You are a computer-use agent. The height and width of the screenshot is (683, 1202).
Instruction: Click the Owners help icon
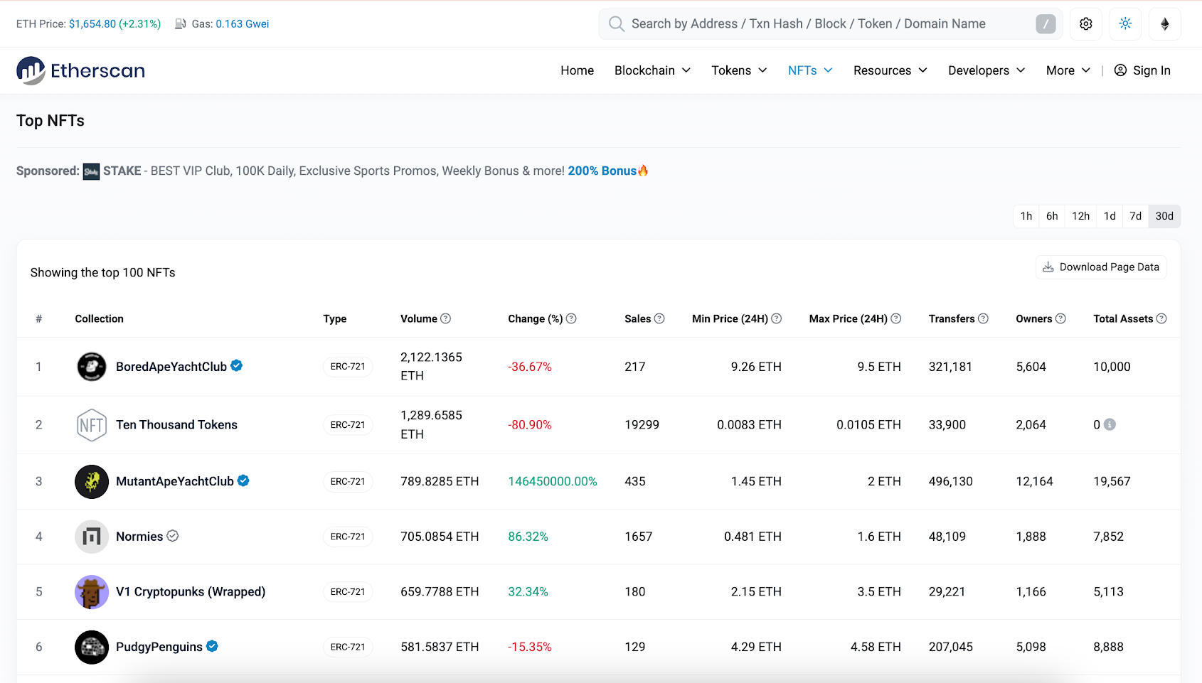[x=1060, y=318]
